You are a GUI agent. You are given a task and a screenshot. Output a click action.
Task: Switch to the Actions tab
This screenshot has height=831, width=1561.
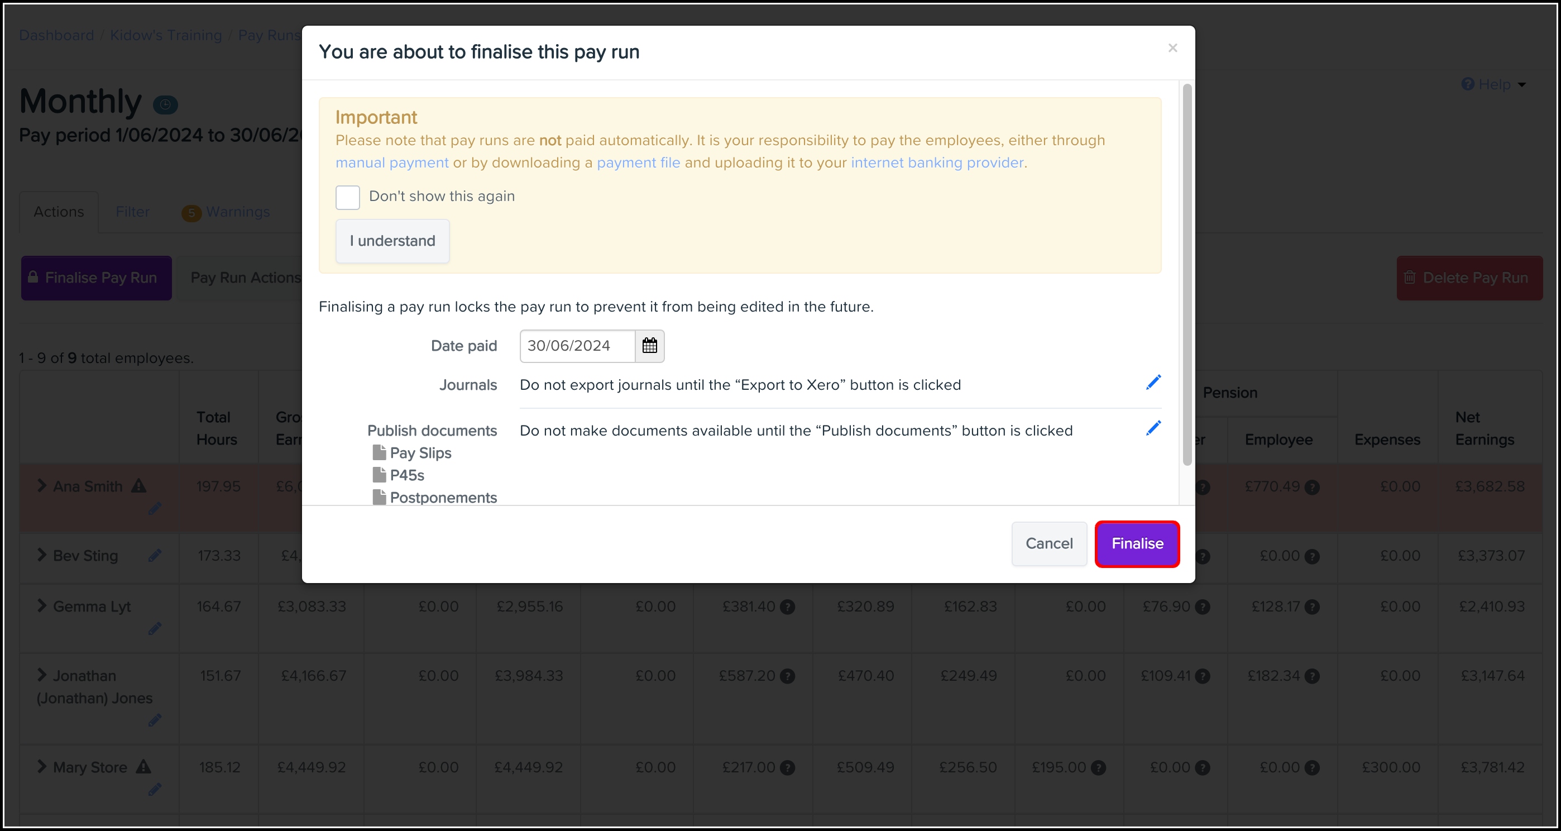click(59, 212)
